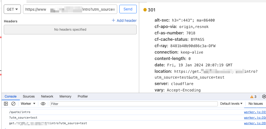The image size is (266, 129).
Task: Open worker.js link for ?utm_source=test log
Action: click(x=254, y=118)
